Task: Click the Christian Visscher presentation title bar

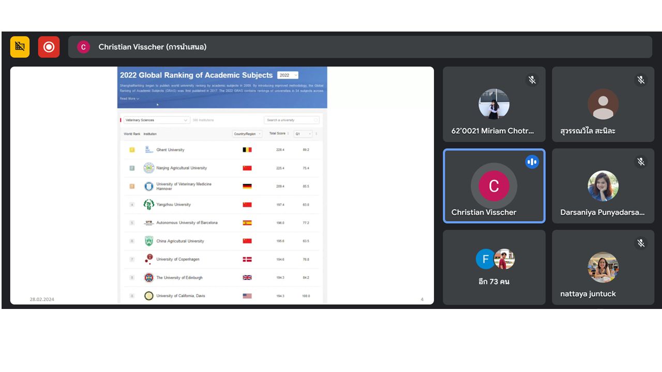Action: click(360, 47)
